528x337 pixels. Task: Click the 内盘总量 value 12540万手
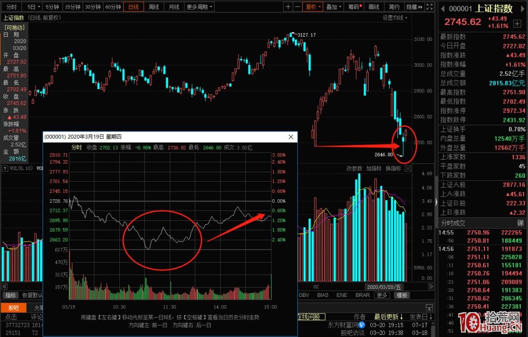pyautogui.click(x=509, y=139)
